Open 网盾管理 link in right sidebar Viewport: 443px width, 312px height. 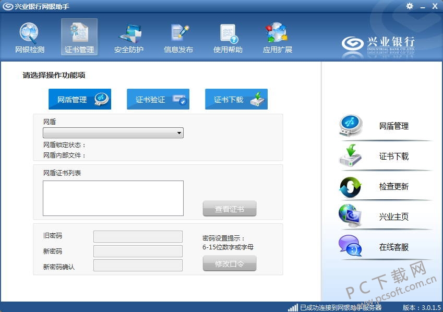[x=394, y=126]
